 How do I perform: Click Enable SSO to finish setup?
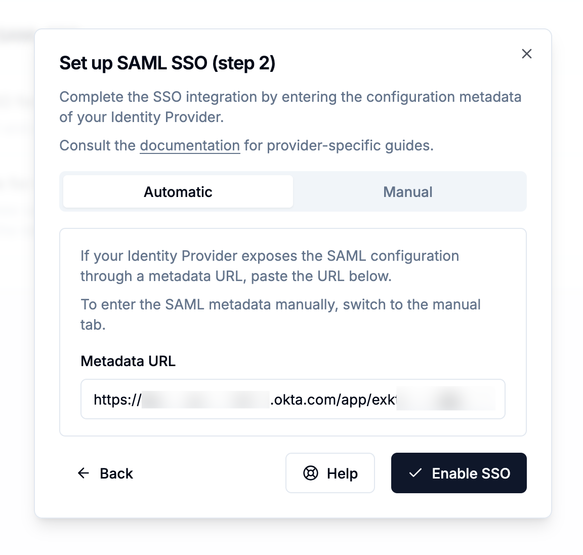(x=459, y=473)
